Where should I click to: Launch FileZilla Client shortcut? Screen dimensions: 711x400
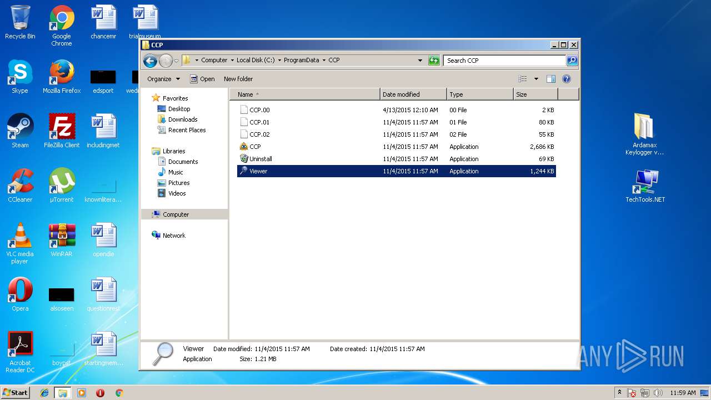[x=62, y=131]
